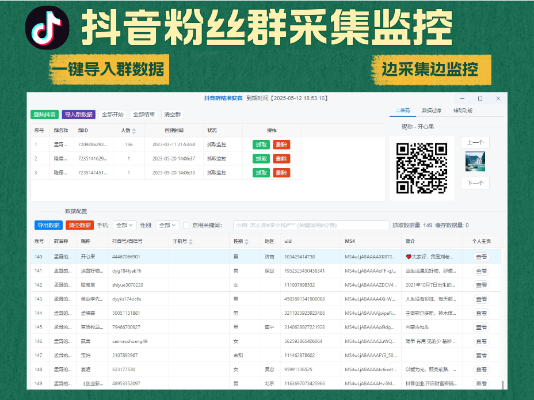
Task: Click the keyword filter input field
Action: [311, 226]
